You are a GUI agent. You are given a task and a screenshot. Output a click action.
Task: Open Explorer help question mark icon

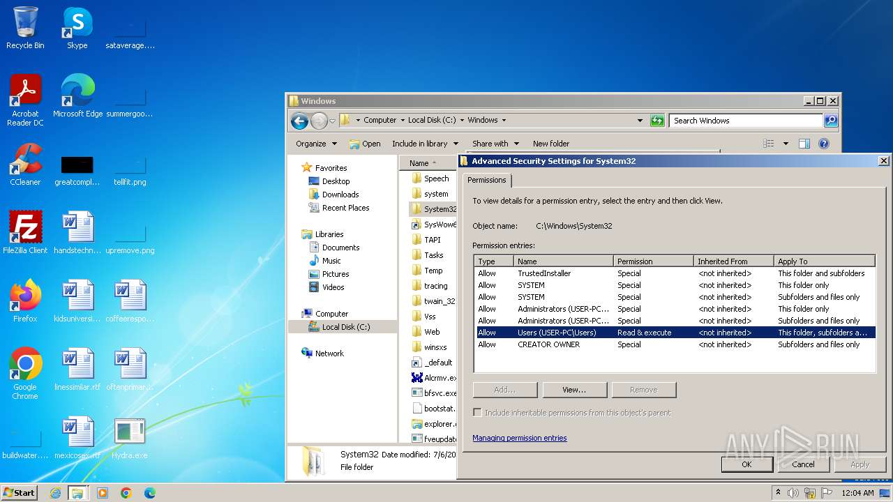click(x=824, y=144)
